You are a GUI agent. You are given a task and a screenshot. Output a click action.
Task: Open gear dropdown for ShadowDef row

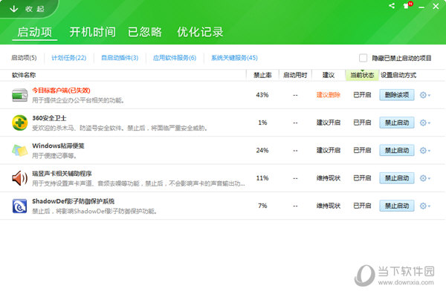(425, 206)
